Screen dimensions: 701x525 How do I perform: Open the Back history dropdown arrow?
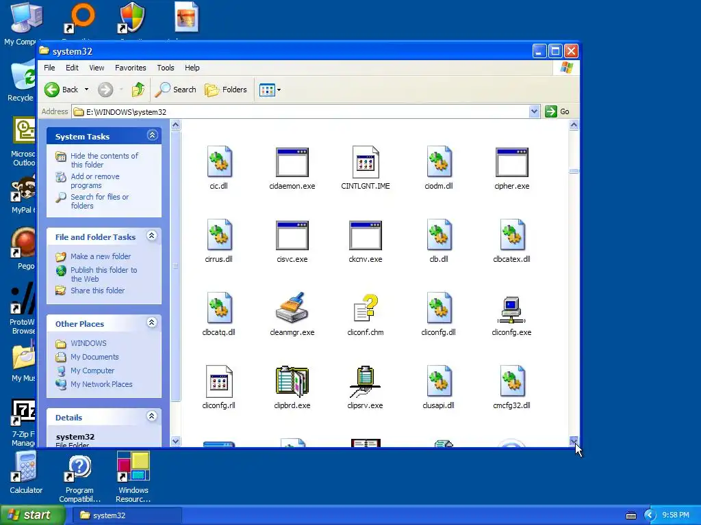87,90
